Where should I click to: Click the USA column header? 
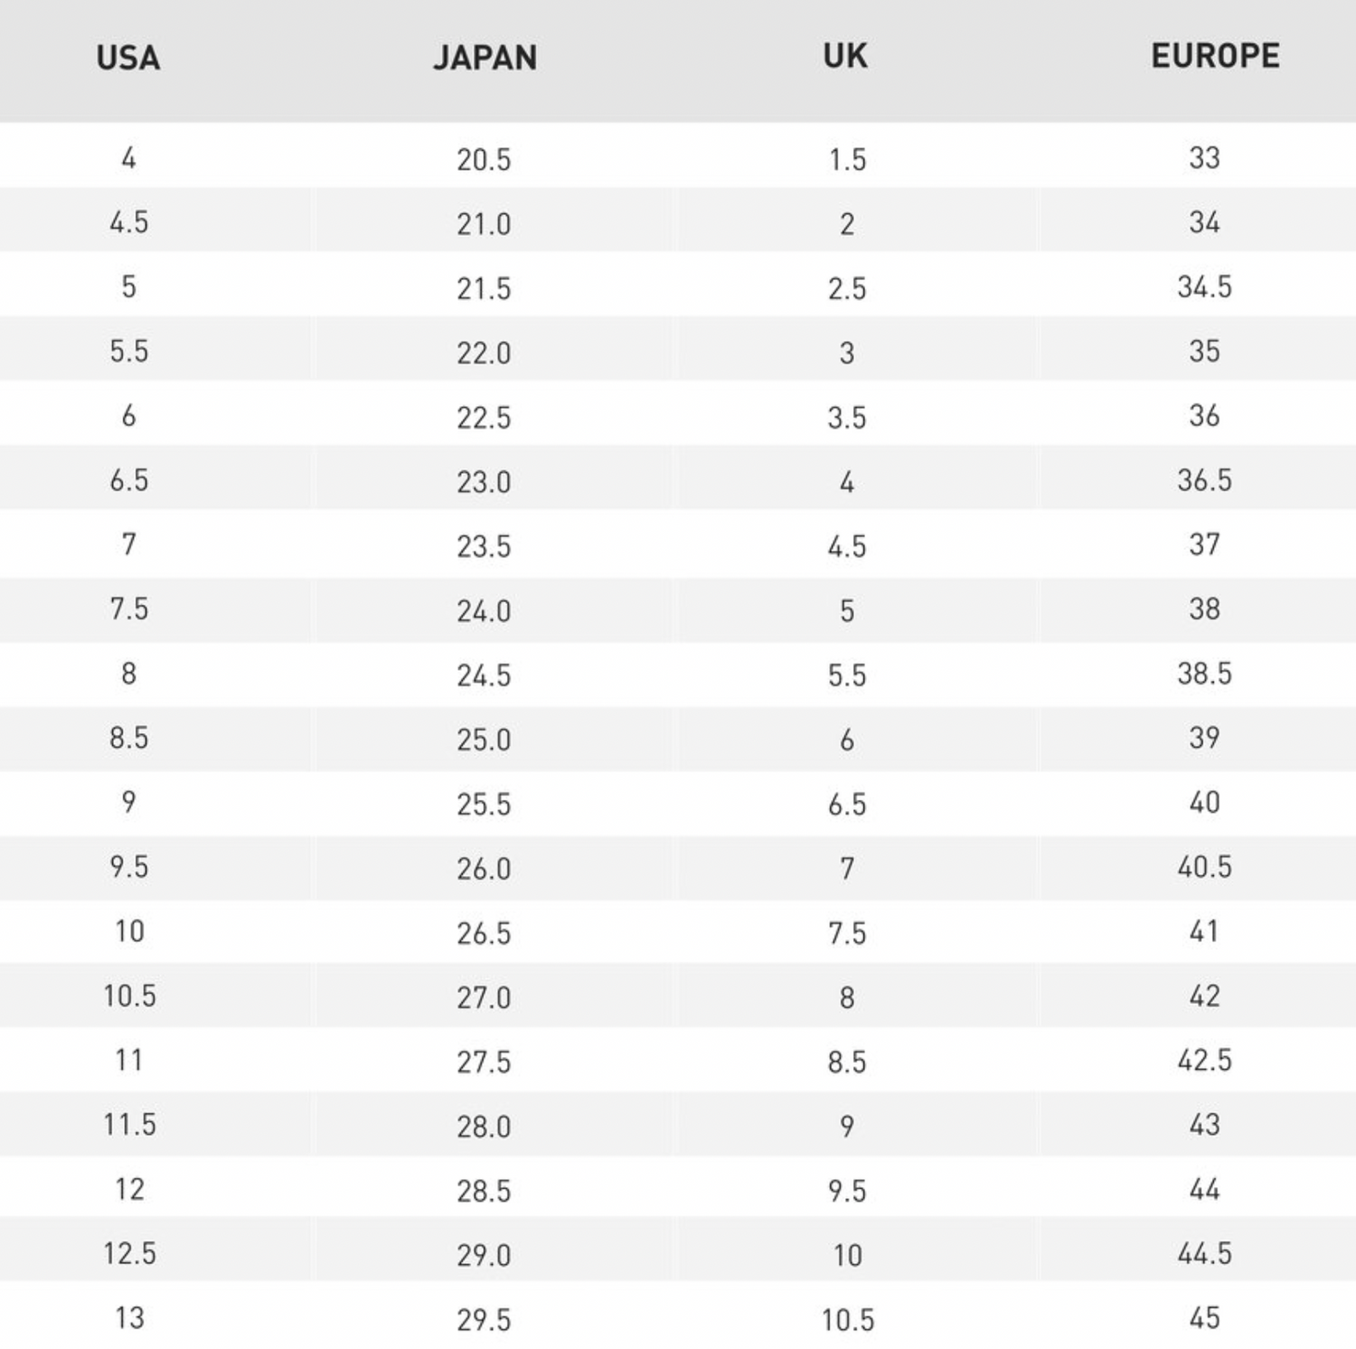click(x=128, y=58)
